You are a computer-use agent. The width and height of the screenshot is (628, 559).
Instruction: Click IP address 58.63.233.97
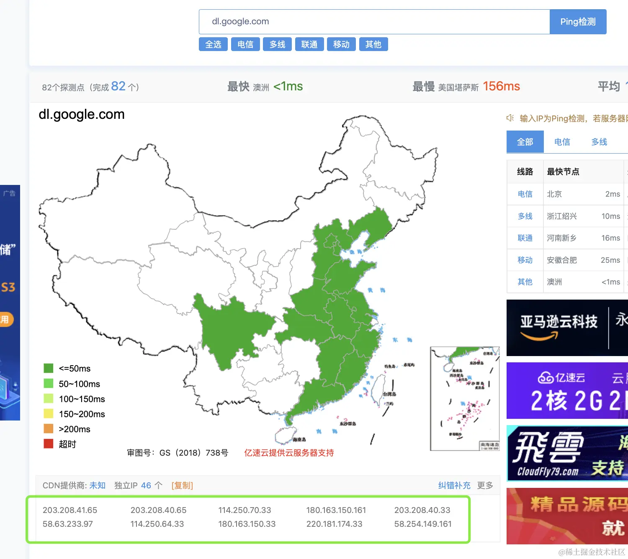(x=67, y=524)
